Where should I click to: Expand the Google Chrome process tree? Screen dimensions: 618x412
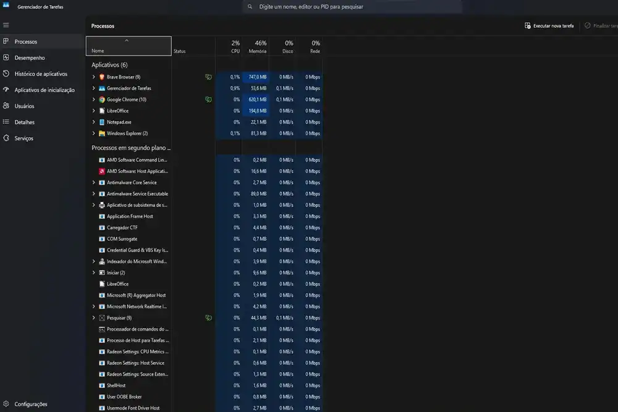[94, 99]
